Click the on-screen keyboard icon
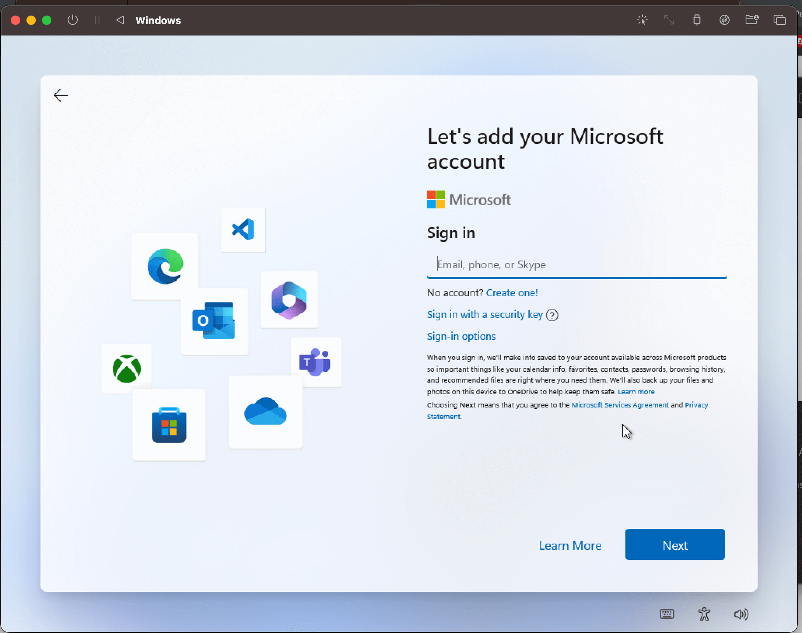Image resolution: width=802 pixels, height=633 pixels. point(667,614)
